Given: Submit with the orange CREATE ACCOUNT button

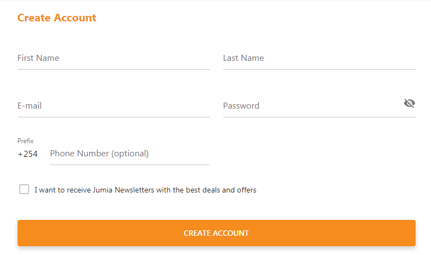Looking at the screenshot, I should tap(217, 233).
